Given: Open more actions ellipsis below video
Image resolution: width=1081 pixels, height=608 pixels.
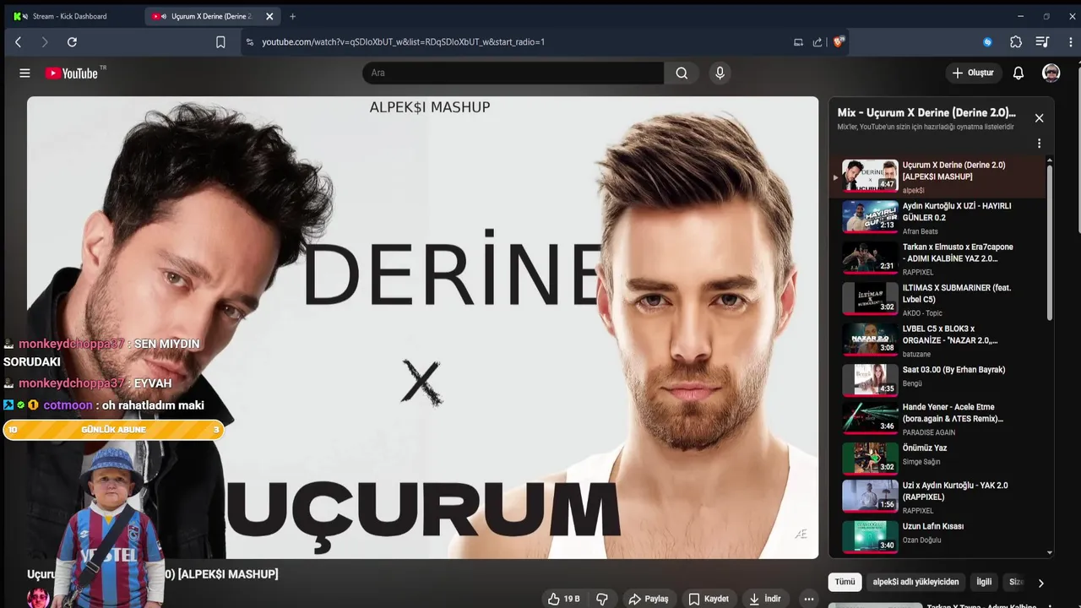Looking at the screenshot, I should [x=808, y=599].
